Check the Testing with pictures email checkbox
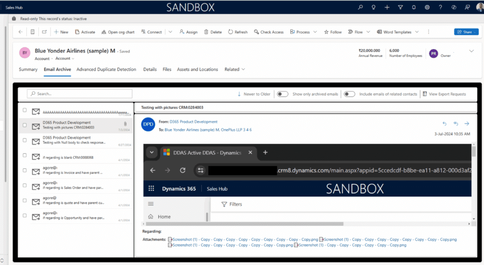Viewport: 484px width, 265px height. pyautogui.click(x=25, y=125)
